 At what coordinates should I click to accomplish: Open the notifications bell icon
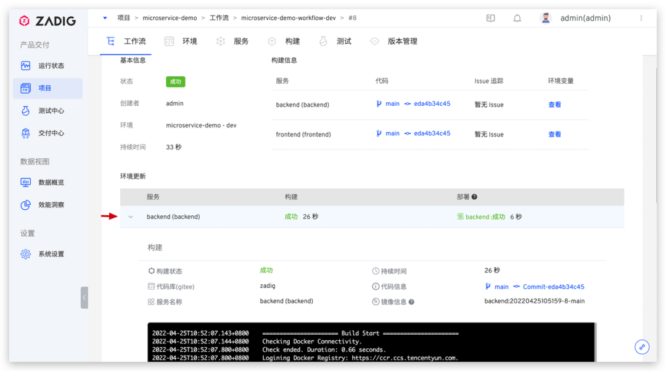pyautogui.click(x=517, y=18)
